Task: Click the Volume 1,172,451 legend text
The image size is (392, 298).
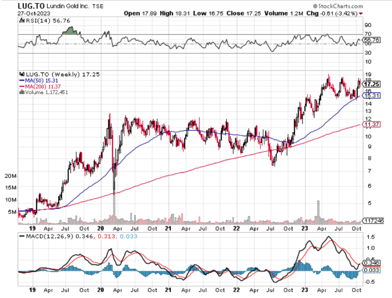Action: tap(46, 92)
